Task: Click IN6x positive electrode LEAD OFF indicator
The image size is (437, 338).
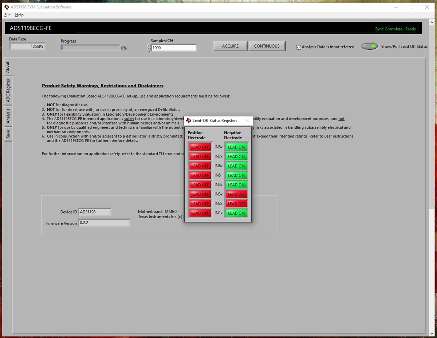Action: [x=200, y=166]
